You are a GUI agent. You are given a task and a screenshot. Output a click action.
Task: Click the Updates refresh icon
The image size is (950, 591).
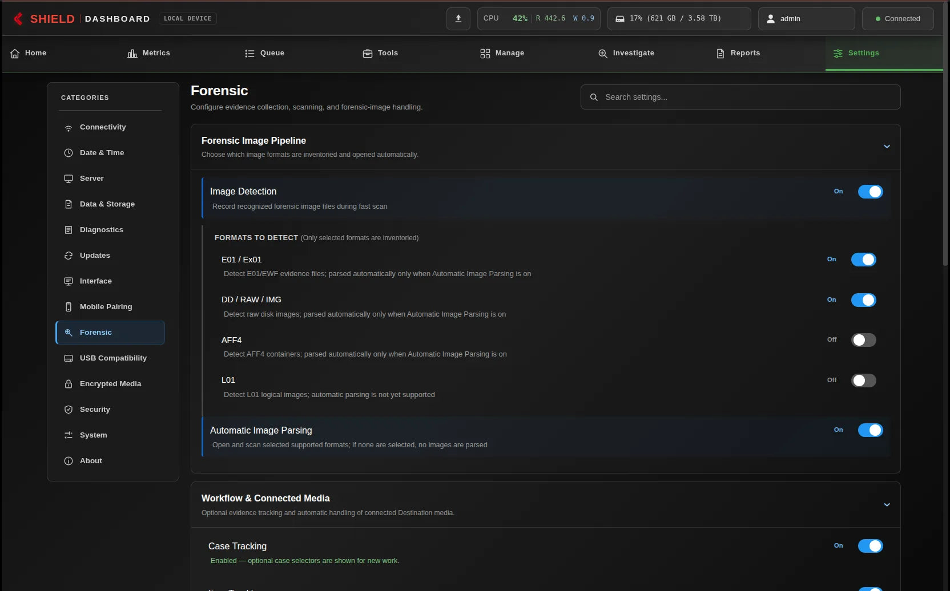click(69, 256)
